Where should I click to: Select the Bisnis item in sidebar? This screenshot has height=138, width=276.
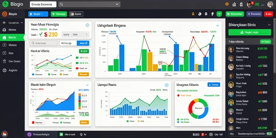click(x=12, y=37)
